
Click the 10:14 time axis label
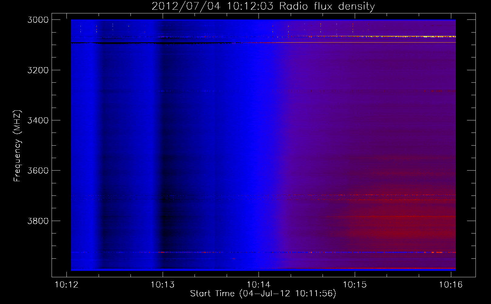[259, 285]
